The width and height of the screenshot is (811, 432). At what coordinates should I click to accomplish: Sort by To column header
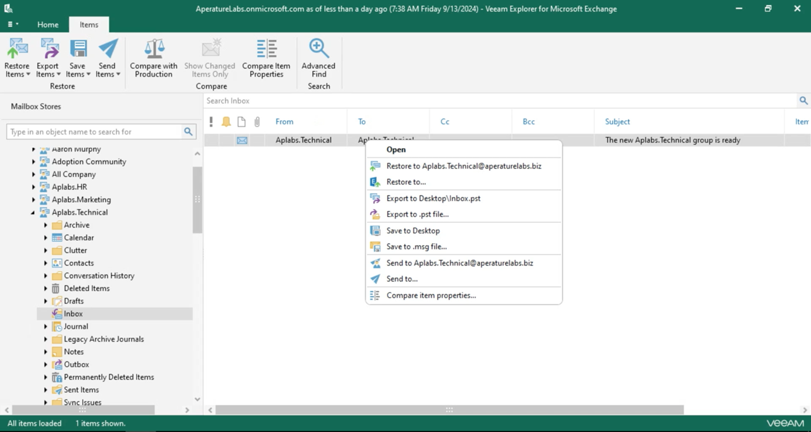coord(362,122)
